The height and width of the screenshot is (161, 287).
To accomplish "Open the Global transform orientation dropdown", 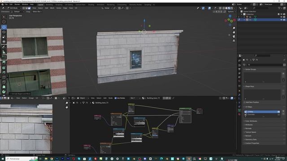I will (107, 8).
